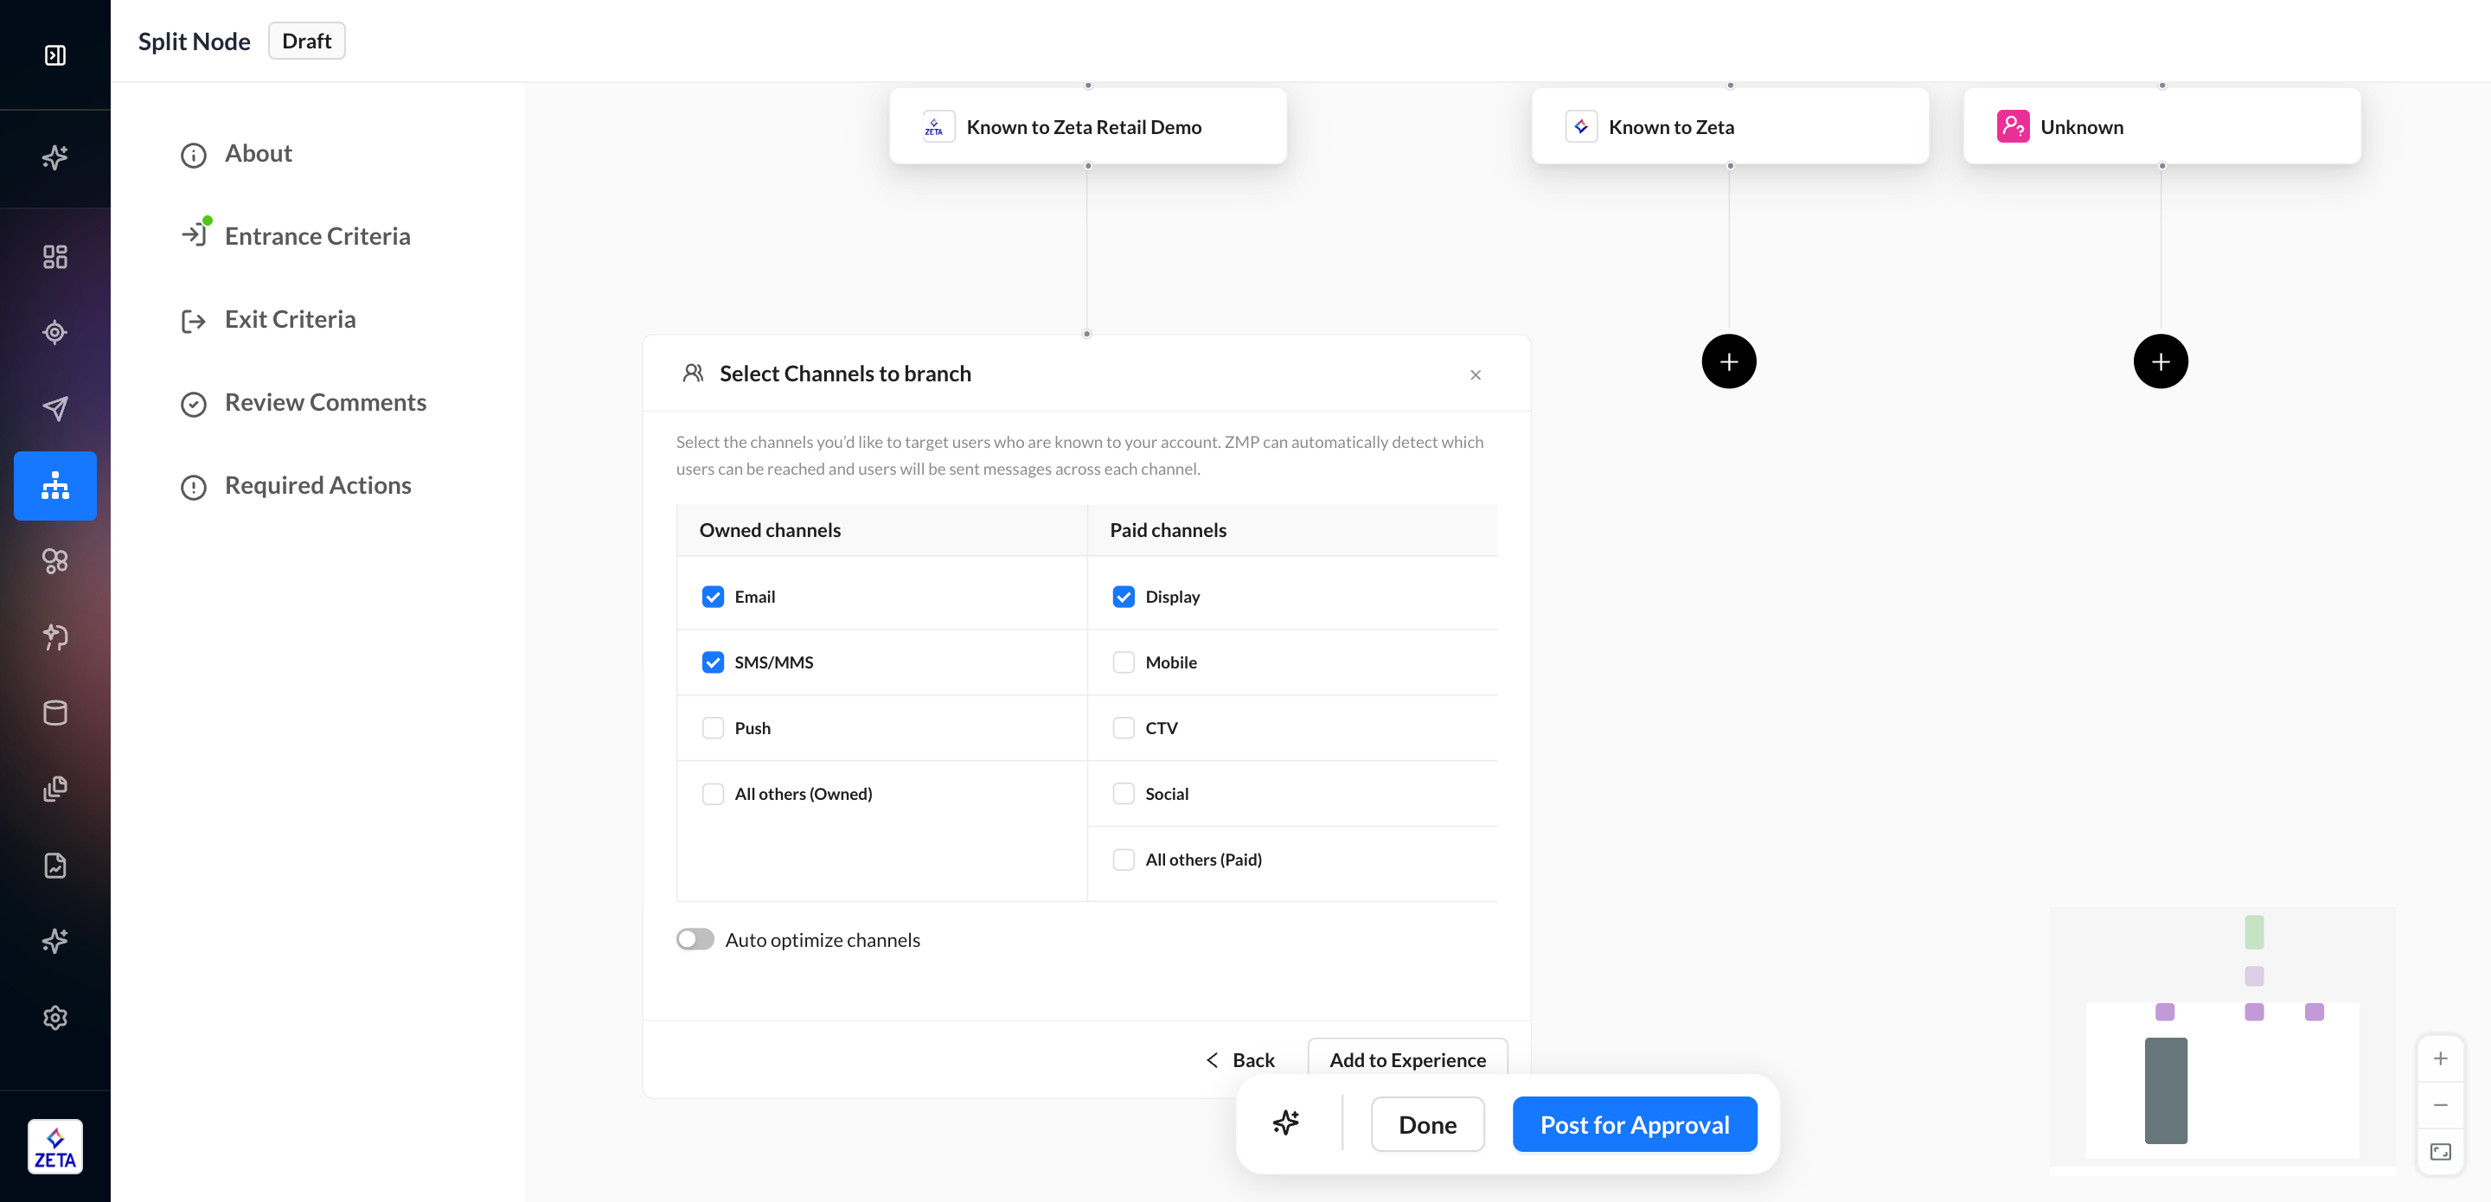The width and height of the screenshot is (2491, 1202).
Task: Open the Review Comments section
Action: [325, 402]
